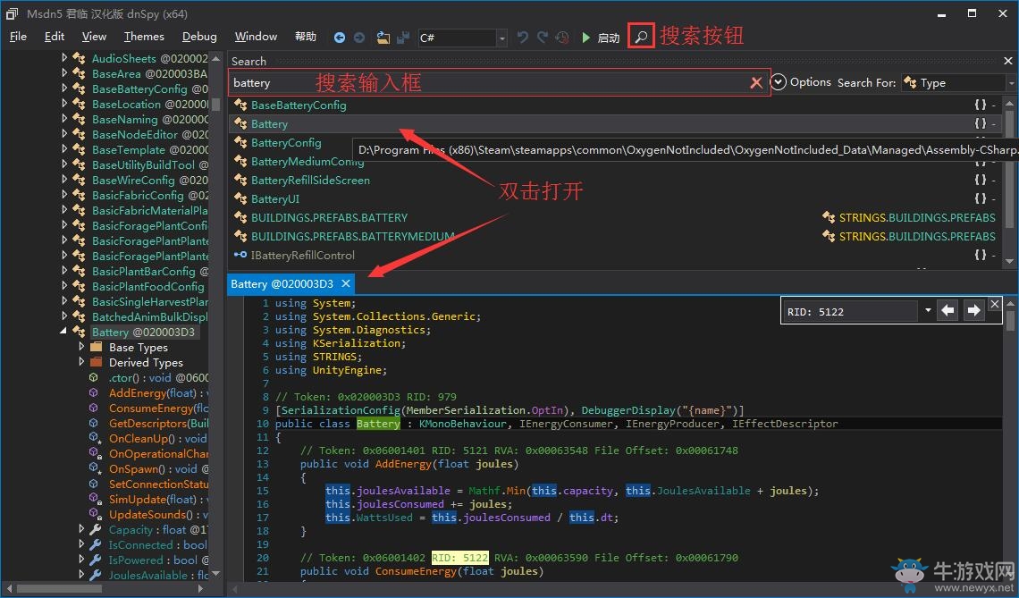The width and height of the screenshot is (1019, 598).
Task: Click the navigate forward arrow in toolbar
Action: coord(359,38)
